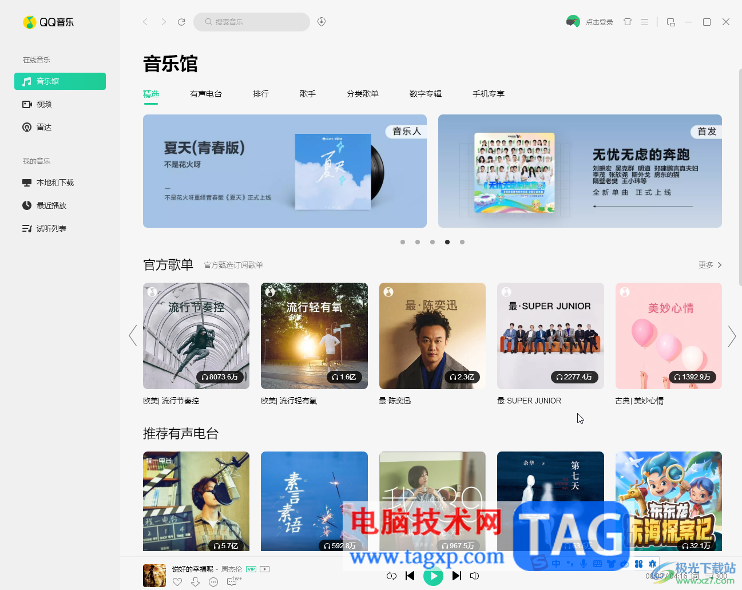Click the now-playing album art thumbnail

[154, 576]
